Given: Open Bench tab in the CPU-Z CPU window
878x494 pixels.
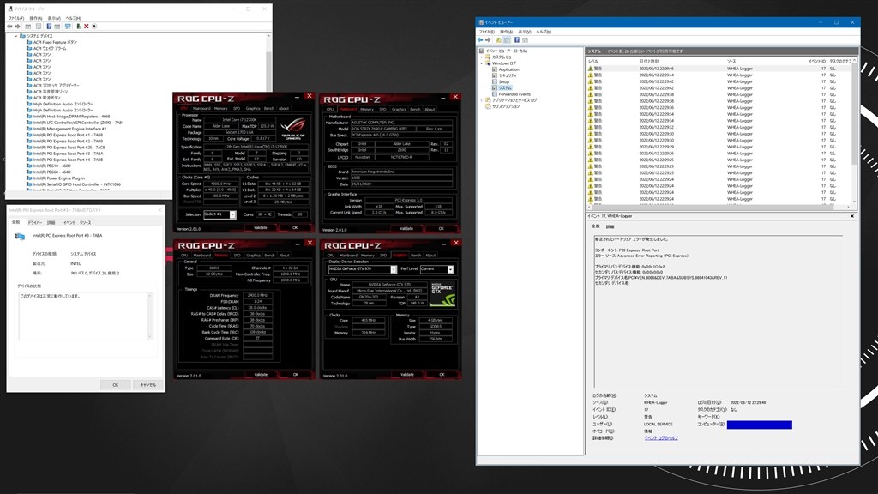Looking at the screenshot, I should pos(269,109).
